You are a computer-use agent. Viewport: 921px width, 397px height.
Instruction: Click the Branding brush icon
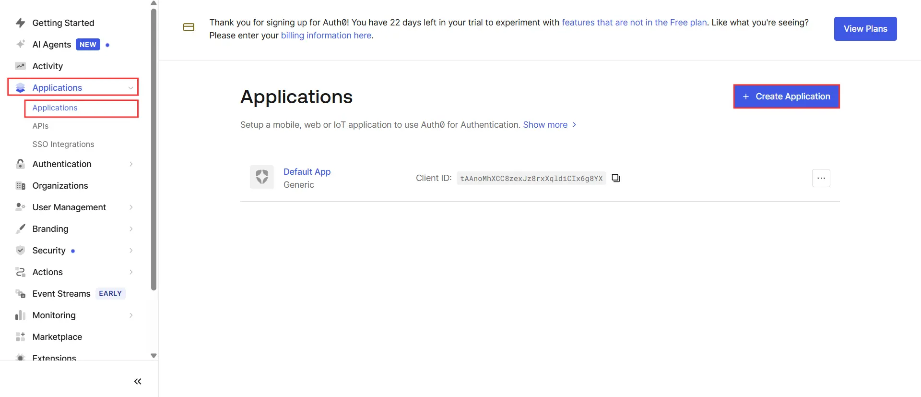[20, 229]
